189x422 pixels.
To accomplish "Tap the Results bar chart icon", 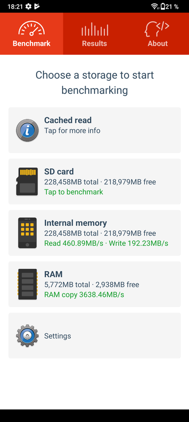I will click(95, 29).
